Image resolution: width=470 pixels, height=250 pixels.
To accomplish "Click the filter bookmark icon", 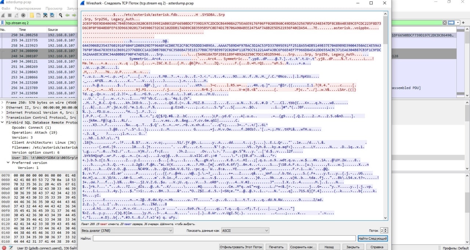I will pyautogui.click(x=3, y=23).
